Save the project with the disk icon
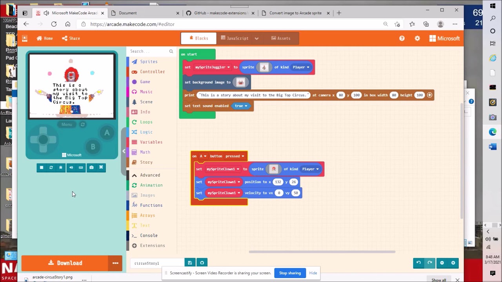502x282 pixels. pos(190,263)
